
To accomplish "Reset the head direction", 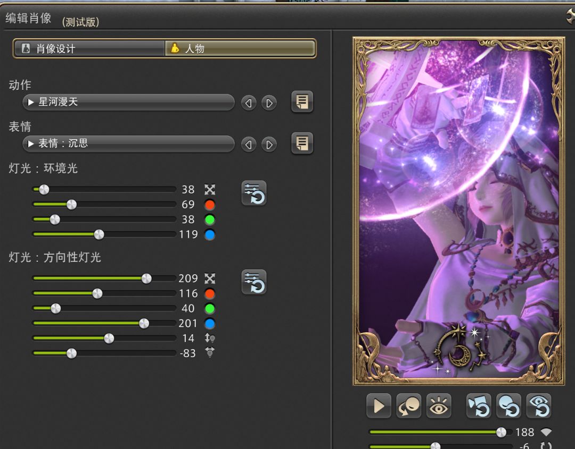I will pos(508,406).
